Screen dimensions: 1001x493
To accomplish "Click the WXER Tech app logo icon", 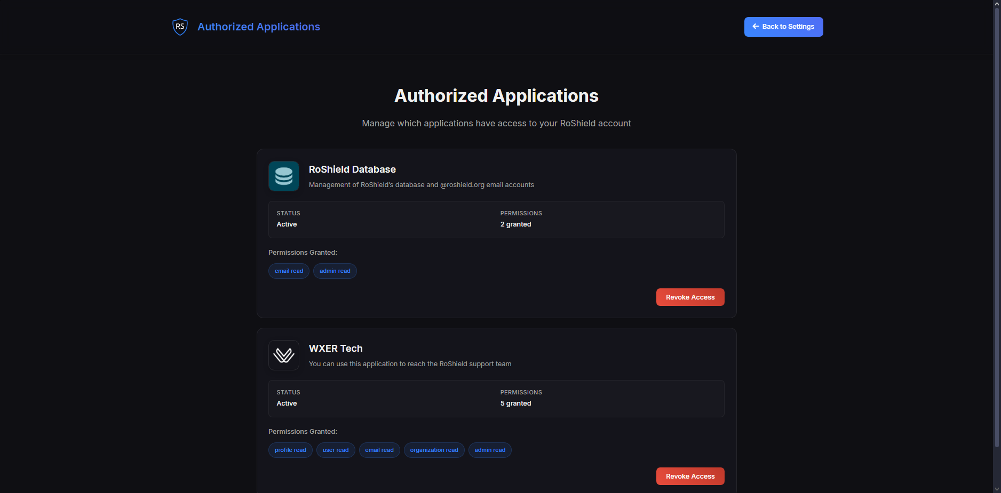I will click(x=284, y=355).
